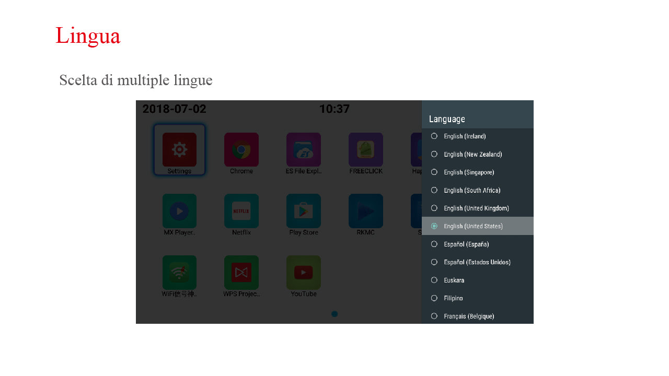Launch the MX Player app
The width and height of the screenshot is (669, 376).
179,211
